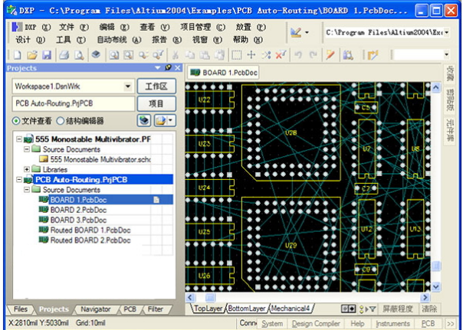Click the New document toolbar icon
The width and height of the screenshot is (463, 330).
18,55
